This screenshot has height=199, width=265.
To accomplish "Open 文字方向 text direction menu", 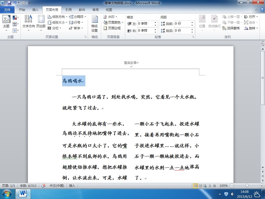I will [28, 23].
